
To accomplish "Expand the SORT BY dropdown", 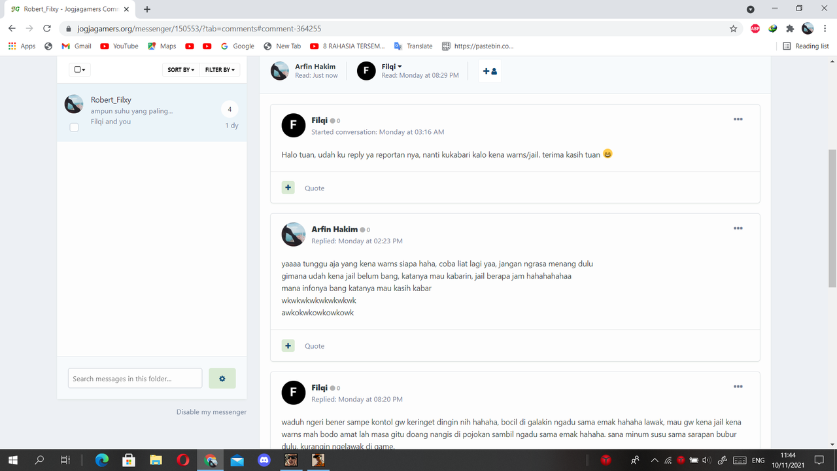I will 181,69.
